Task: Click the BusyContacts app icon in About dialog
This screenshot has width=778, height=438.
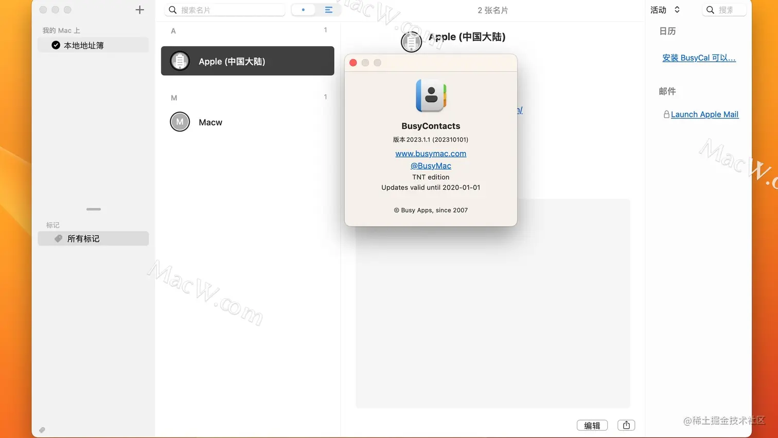Action: click(431, 96)
